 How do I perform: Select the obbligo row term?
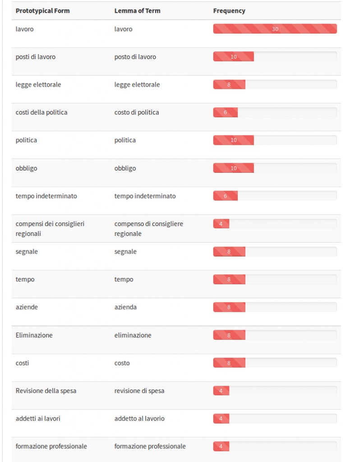point(27,168)
